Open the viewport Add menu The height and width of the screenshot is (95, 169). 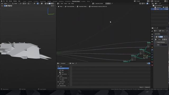pos(2,3)
